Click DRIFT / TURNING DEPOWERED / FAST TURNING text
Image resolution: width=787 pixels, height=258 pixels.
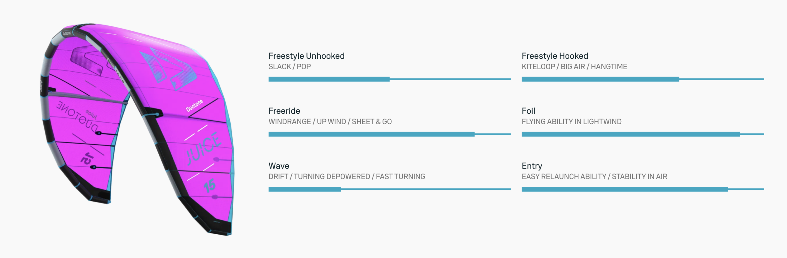pyautogui.click(x=346, y=177)
